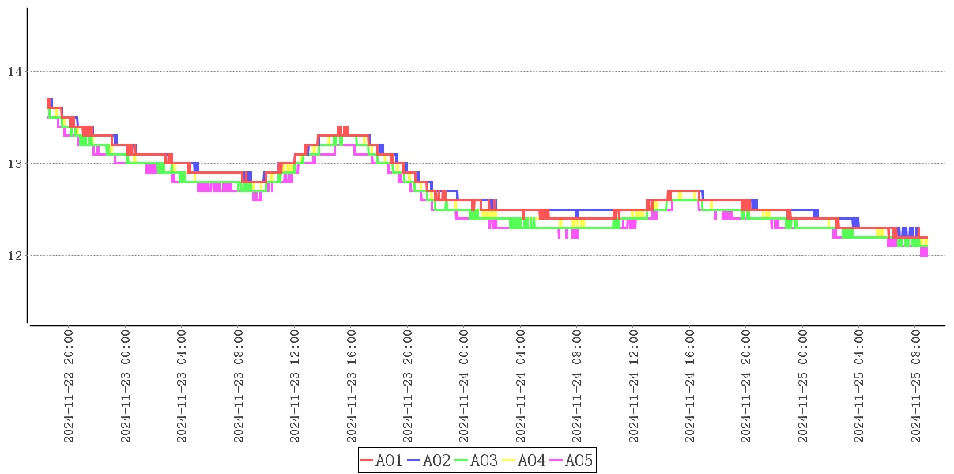954x474 pixels.
Task: Click the 2024-11-24 12:00 axis label
Action: (633, 386)
